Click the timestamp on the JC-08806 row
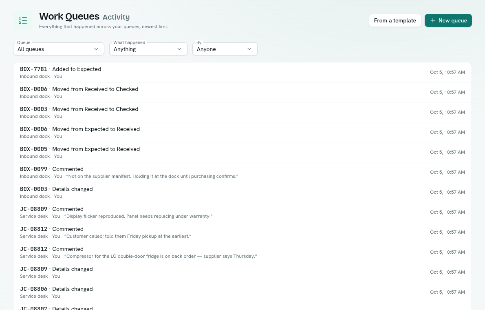Viewport: 485px width, 310px height. pyautogui.click(x=447, y=292)
